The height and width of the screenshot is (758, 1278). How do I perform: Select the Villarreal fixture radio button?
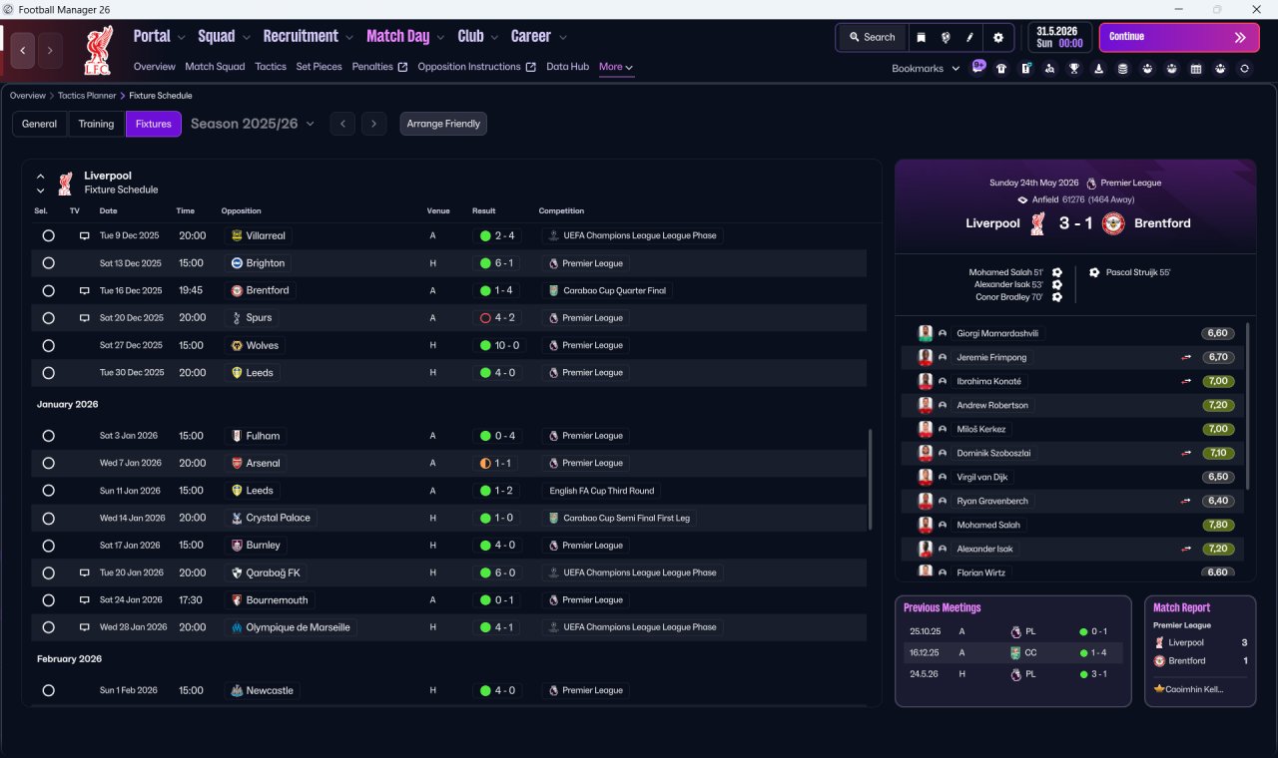48,236
